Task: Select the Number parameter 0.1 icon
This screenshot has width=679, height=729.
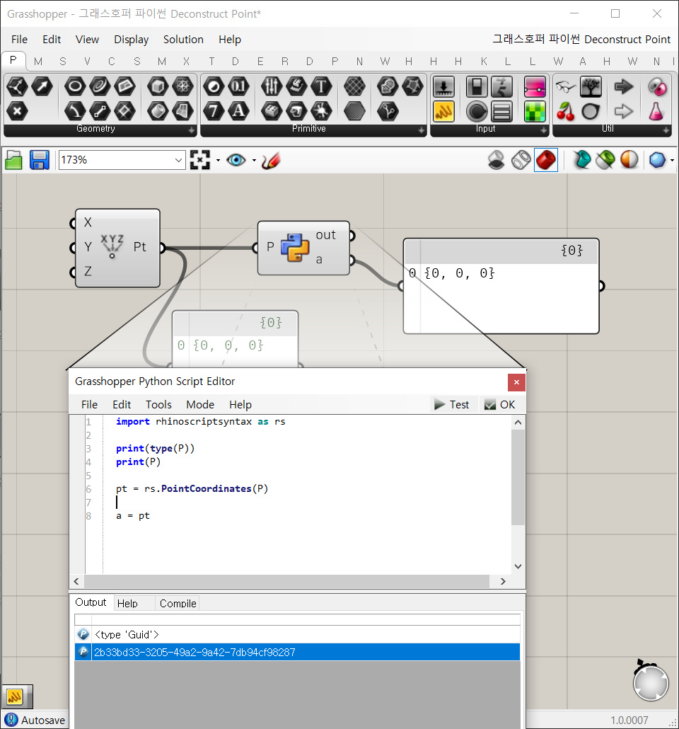Action: click(x=238, y=86)
